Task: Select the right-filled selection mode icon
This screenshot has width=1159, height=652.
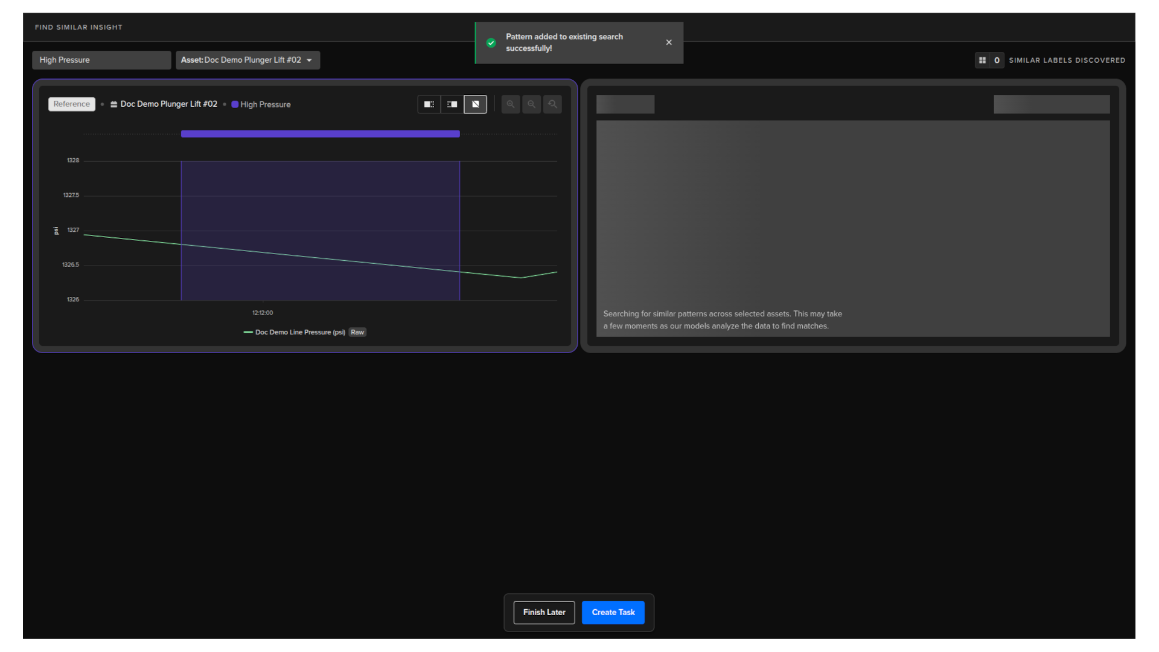Action: [452, 104]
